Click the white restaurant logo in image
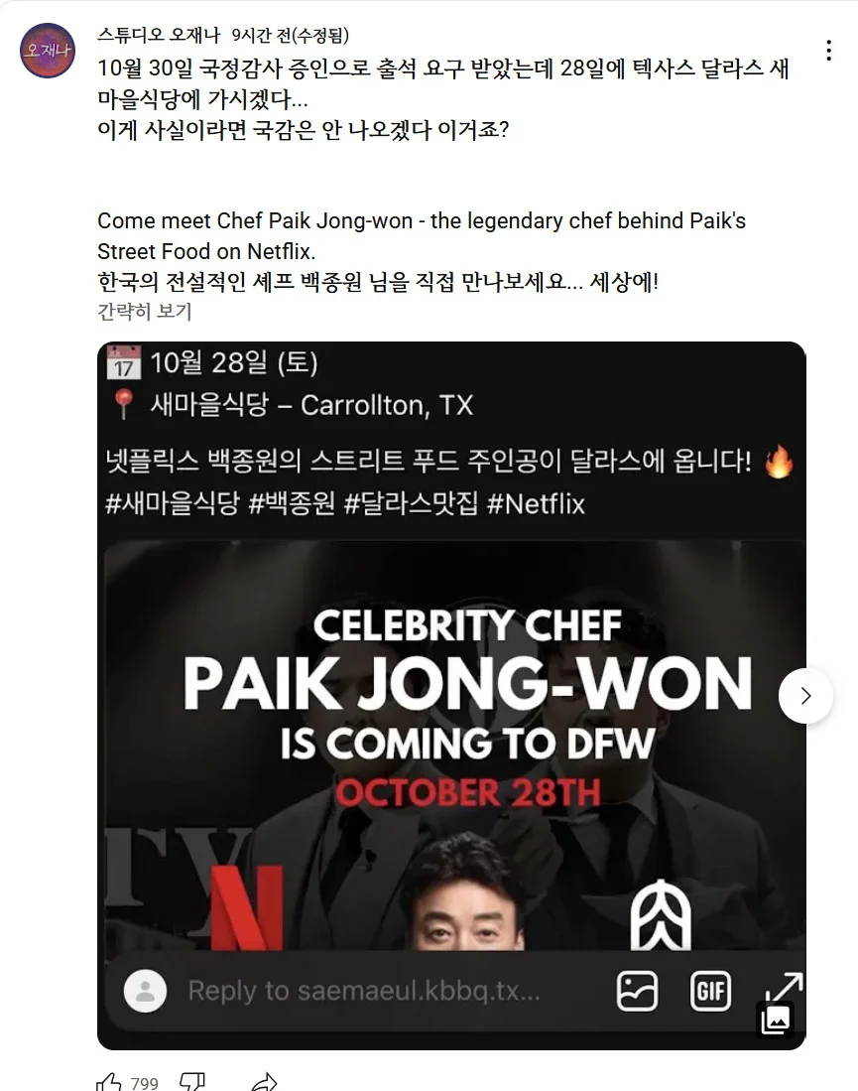The image size is (858, 1091). click(x=660, y=914)
